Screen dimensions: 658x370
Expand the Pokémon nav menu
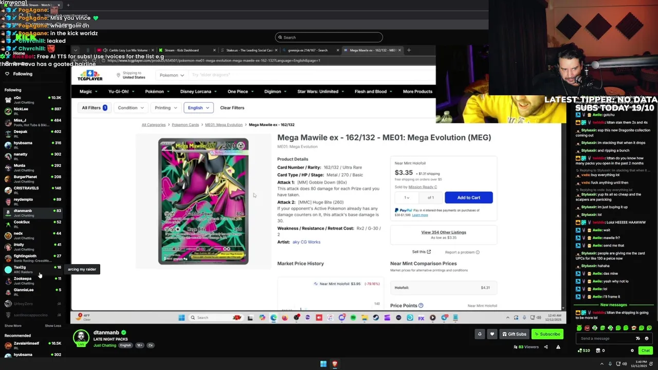[157, 91]
